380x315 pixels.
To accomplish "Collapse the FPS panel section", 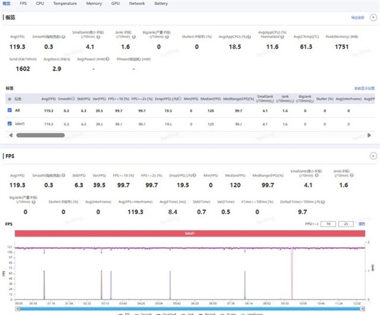I will (372, 155).
